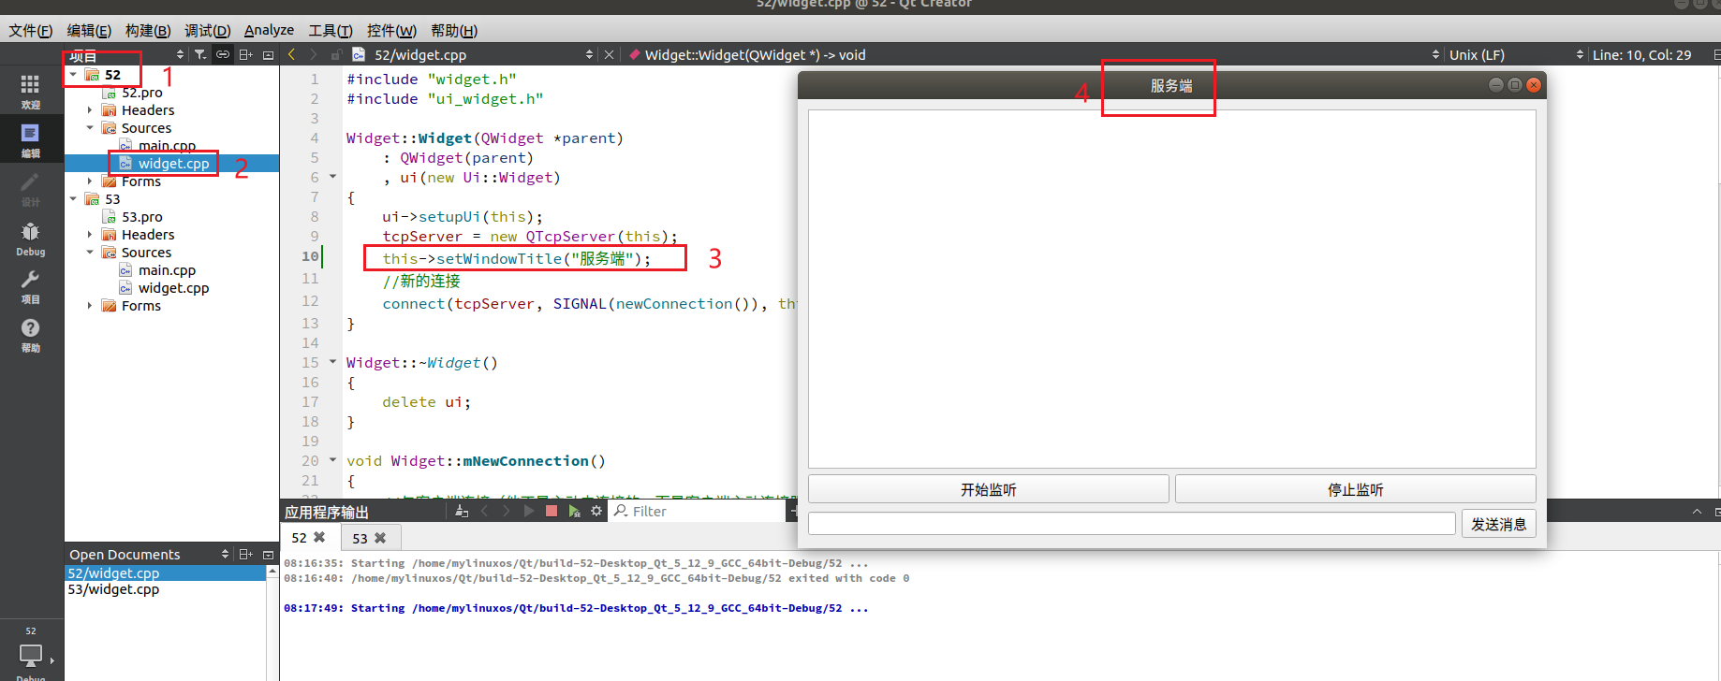Open the 设计 (Design) mode icon
The image size is (1721, 681).
pos(30,189)
